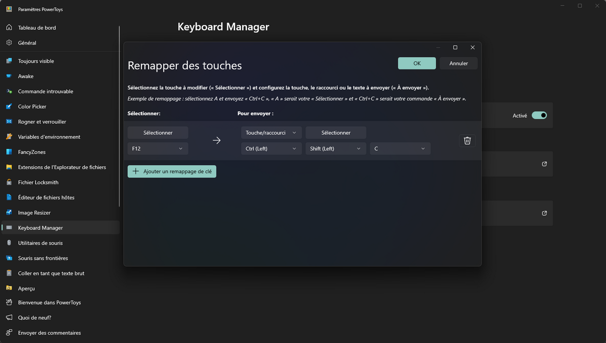Click the Color Picker icon
Screen dimensions: 606x343
[9, 107]
